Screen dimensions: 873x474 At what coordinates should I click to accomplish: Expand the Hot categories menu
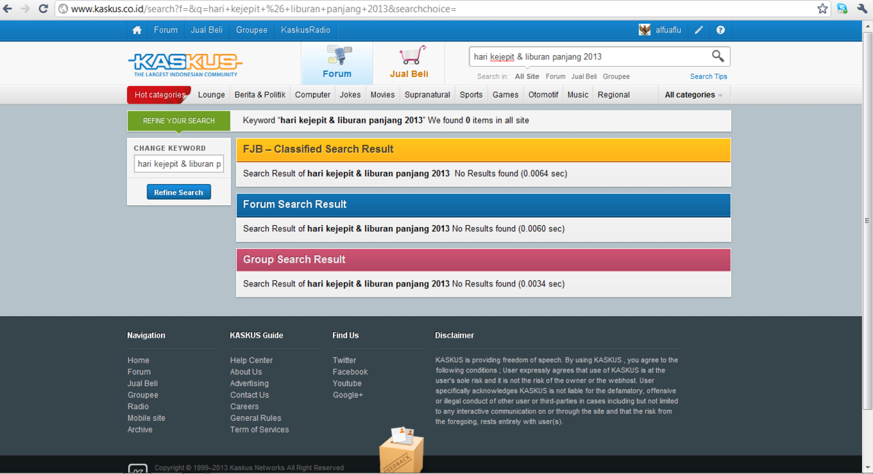point(159,95)
